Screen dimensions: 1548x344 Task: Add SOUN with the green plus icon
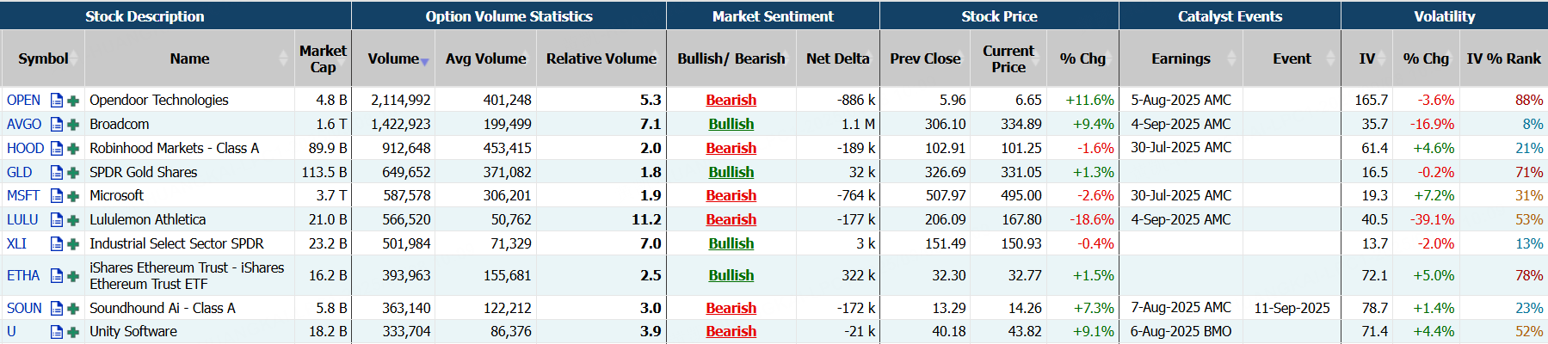point(73,309)
